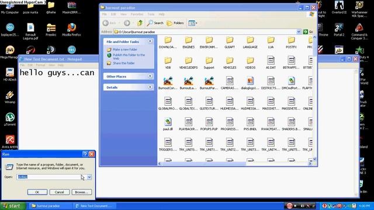Click the Go button beside address
Viewport: 374px width, 210px height.
click(x=308, y=32)
